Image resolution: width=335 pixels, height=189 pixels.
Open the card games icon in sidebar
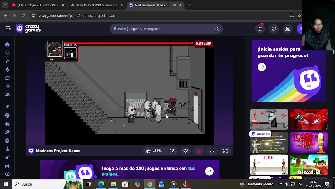click(7, 141)
